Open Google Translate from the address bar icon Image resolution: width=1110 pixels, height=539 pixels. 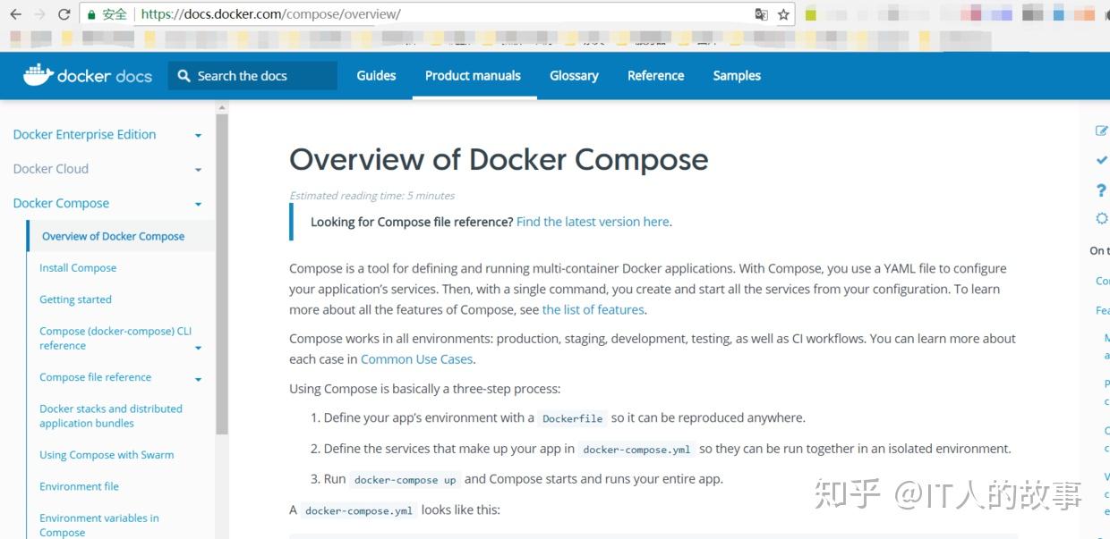(x=762, y=14)
